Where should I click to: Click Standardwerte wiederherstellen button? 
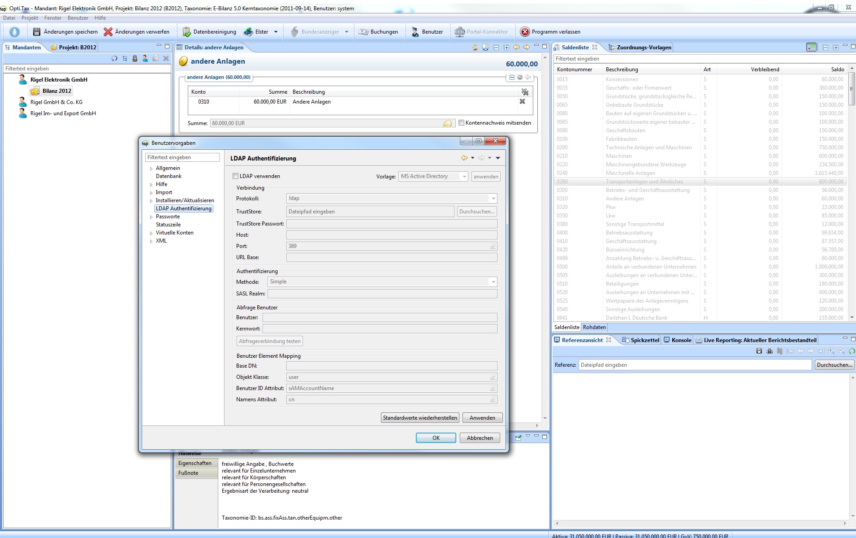coord(420,418)
